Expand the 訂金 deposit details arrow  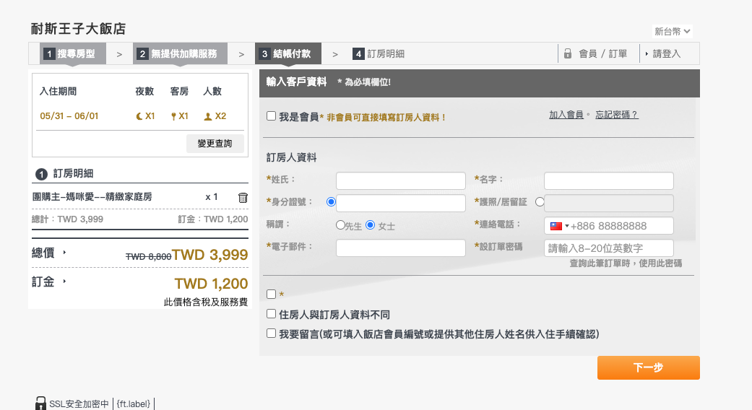pyautogui.click(x=64, y=281)
